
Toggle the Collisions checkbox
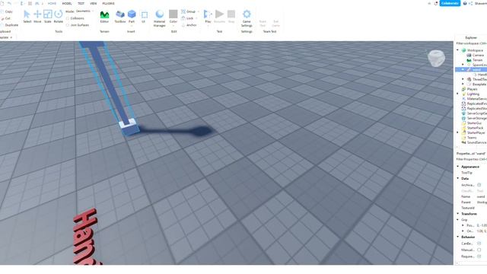68,18
